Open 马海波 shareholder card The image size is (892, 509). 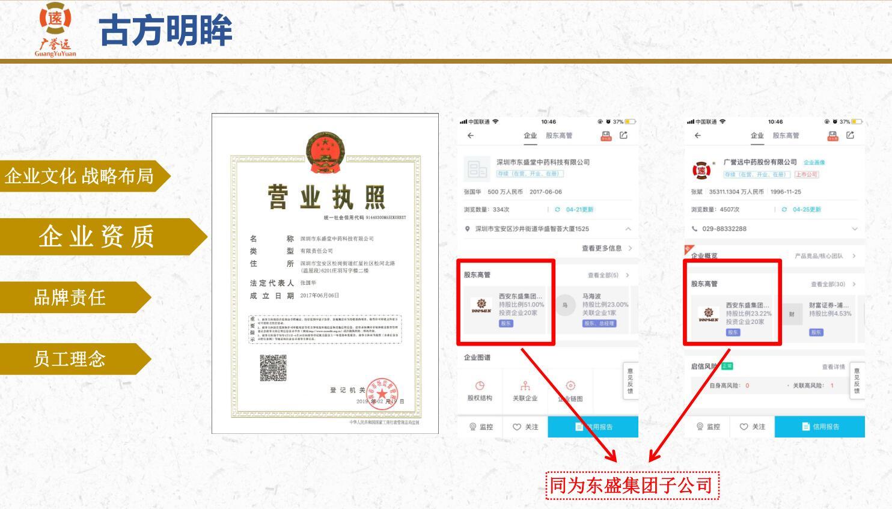[593, 309]
